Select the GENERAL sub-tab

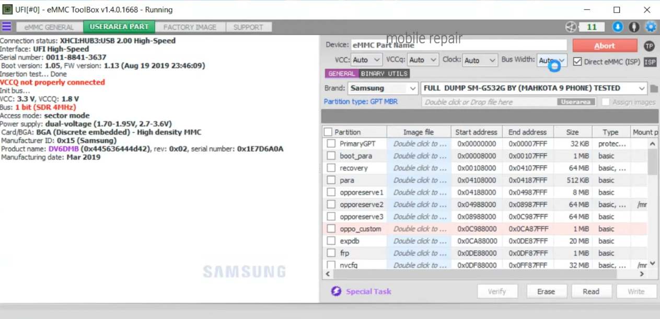(x=341, y=73)
